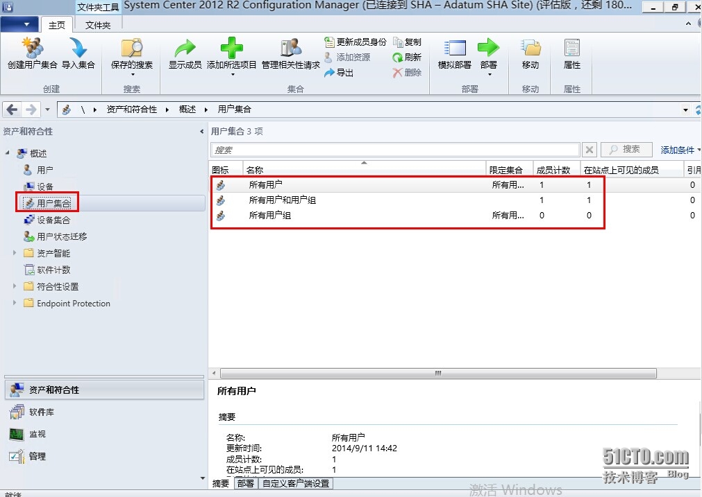Viewport: 702px width, 497px height.
Task: Expand the 符合性设置 folder node
Action: (x=15, y=286)
